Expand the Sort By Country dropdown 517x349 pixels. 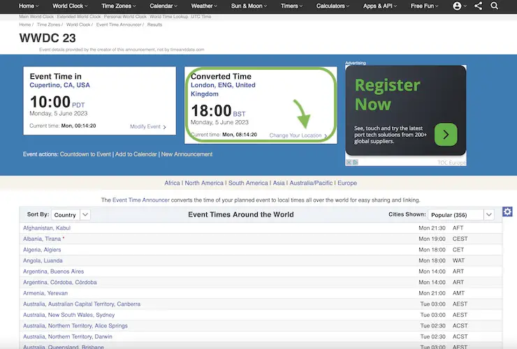(x=85, y=215)
